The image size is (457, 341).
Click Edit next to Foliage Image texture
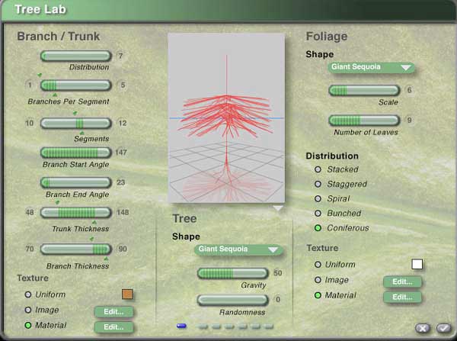402,281
